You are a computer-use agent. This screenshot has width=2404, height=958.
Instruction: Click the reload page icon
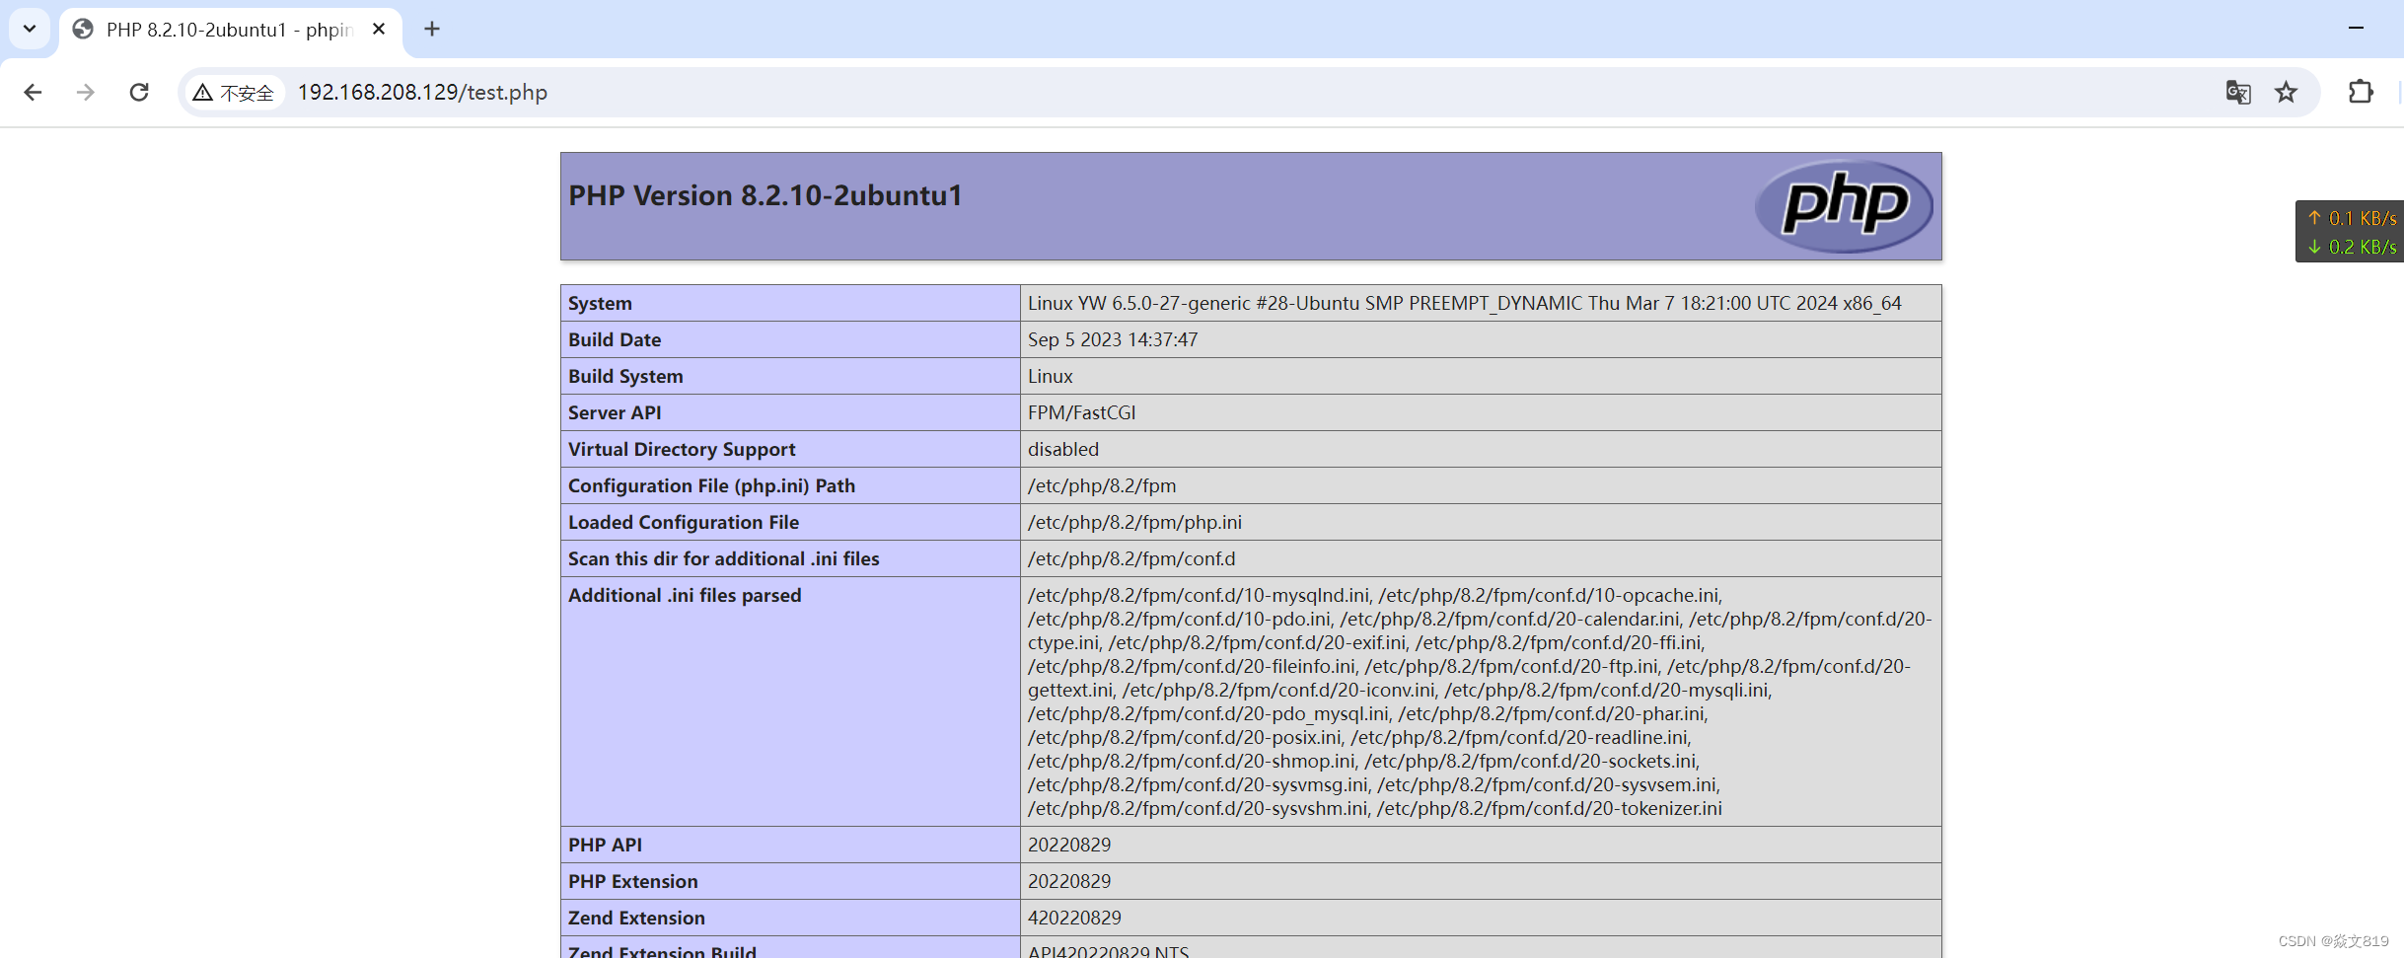(139, 92)
